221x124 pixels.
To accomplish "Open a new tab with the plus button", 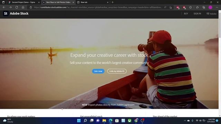I will click(x=113, y=2).
